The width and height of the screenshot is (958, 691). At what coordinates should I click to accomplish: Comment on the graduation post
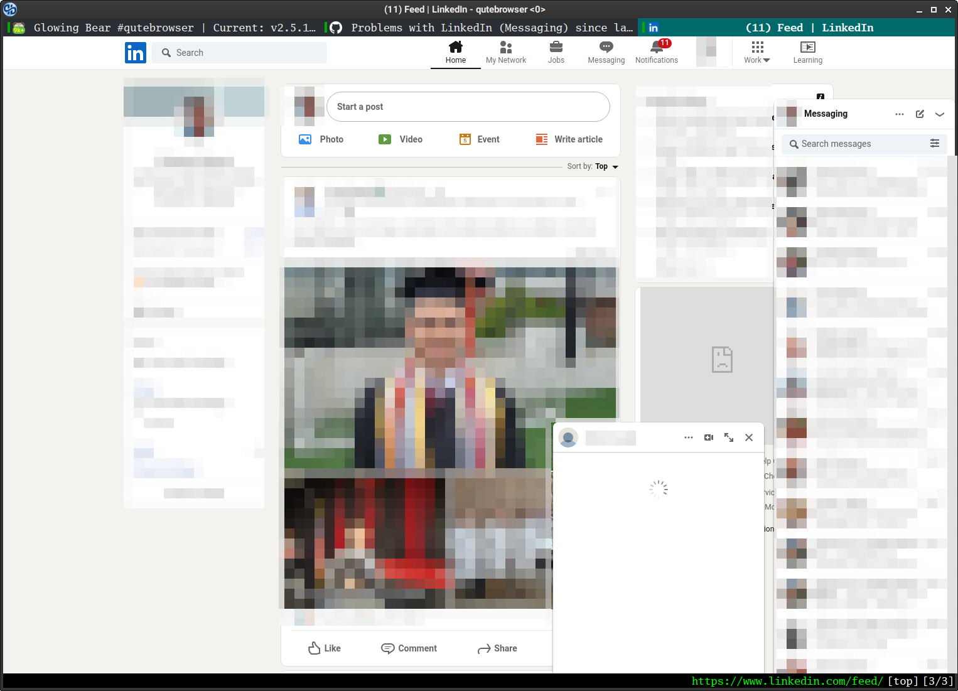[x=409, y=648]
